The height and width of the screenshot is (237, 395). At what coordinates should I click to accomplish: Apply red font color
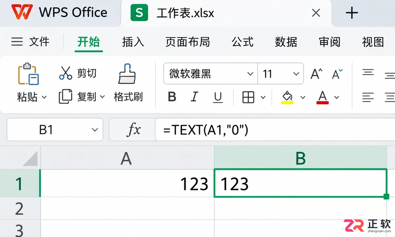tap(323, 97)
